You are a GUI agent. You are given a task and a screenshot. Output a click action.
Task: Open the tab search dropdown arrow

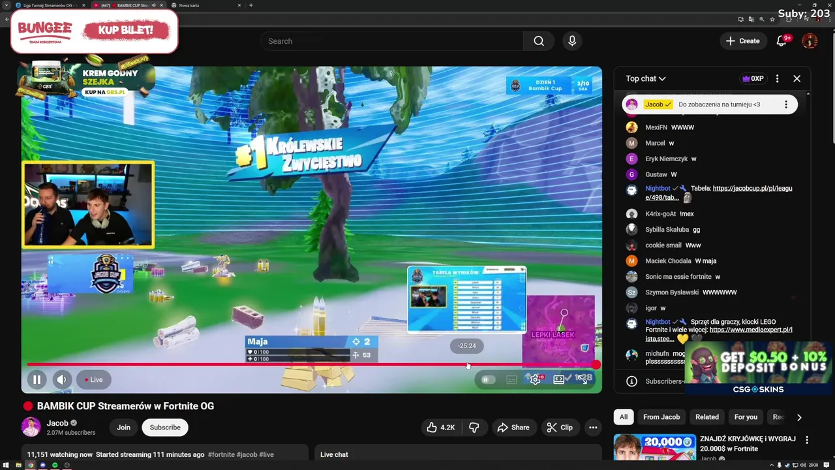coord(6,5)
